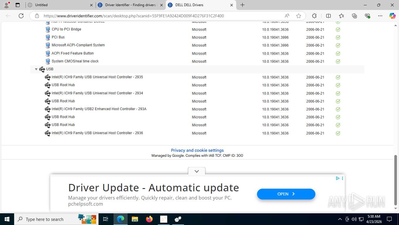Show hidden system tray icons
The width and height of the screenshot is (399, 225).
(x=340, y=219)
